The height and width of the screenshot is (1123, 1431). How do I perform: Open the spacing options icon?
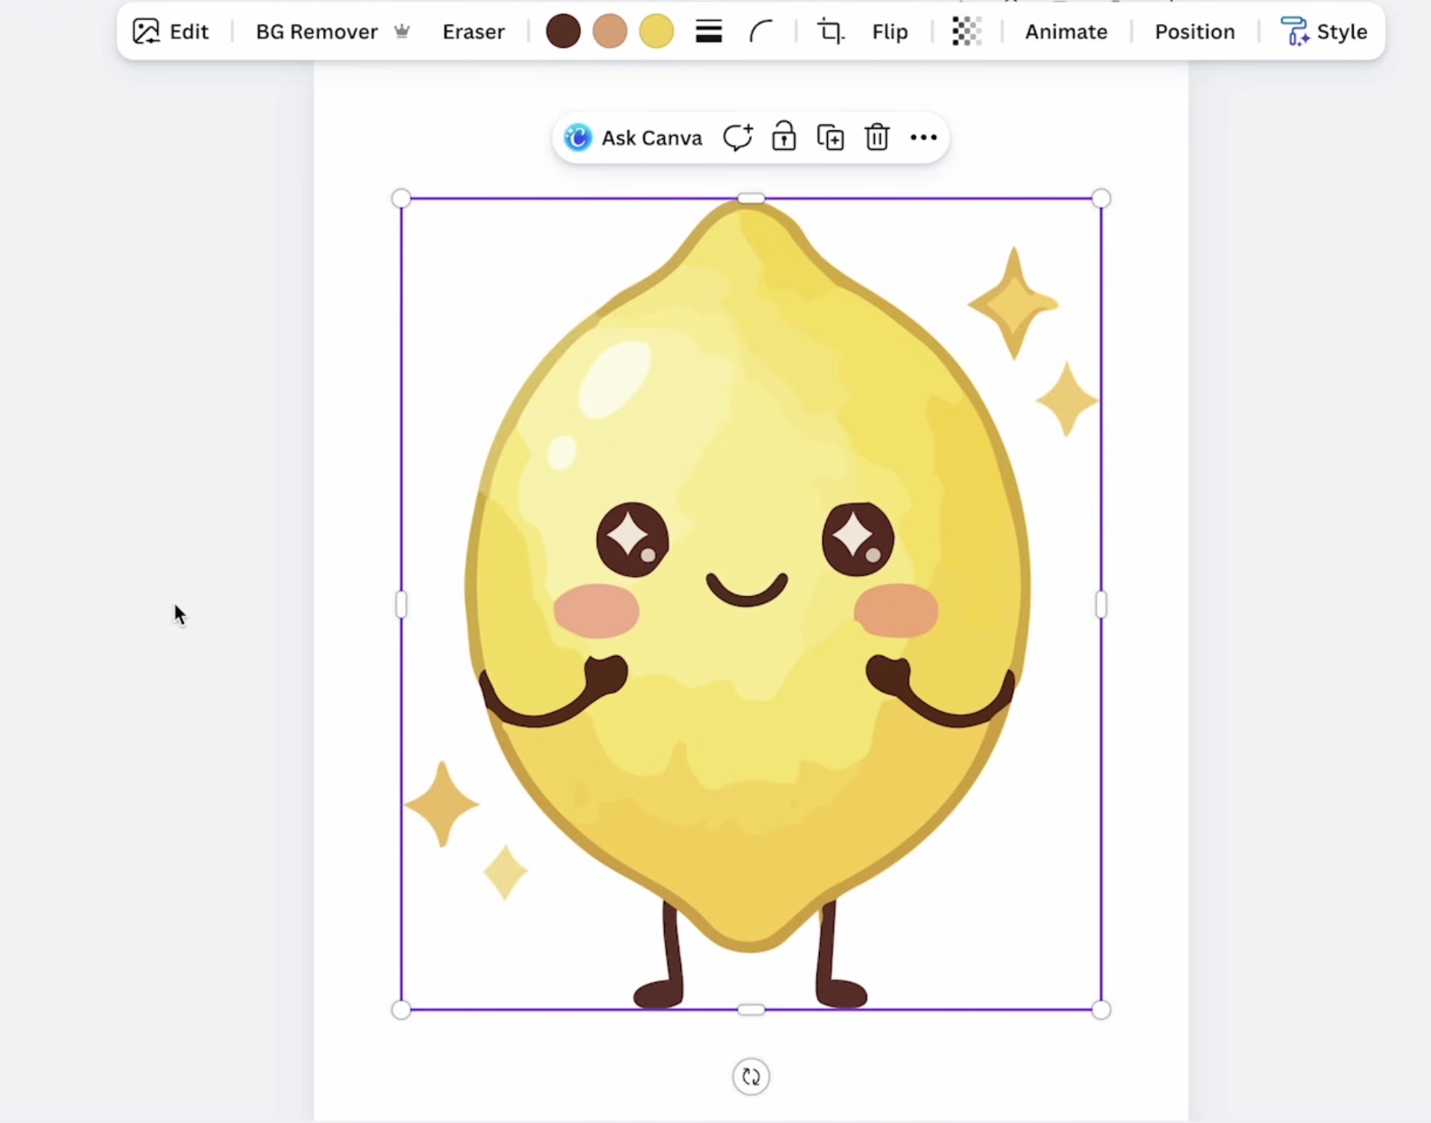(707, 31)
